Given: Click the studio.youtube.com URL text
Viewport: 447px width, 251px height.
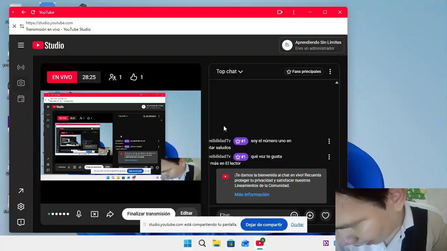Looking at the screenshot, I should pos(49,23).
